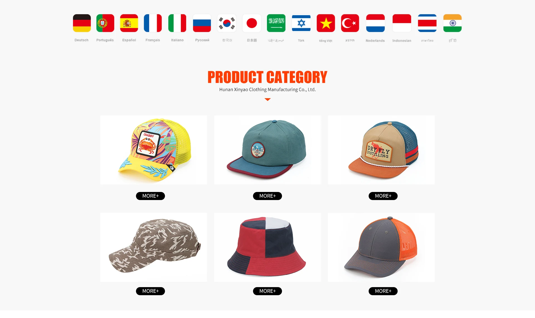Open the red and navy bucket hat image
This screenshot has height=318, width=535.
click(267, 247)
